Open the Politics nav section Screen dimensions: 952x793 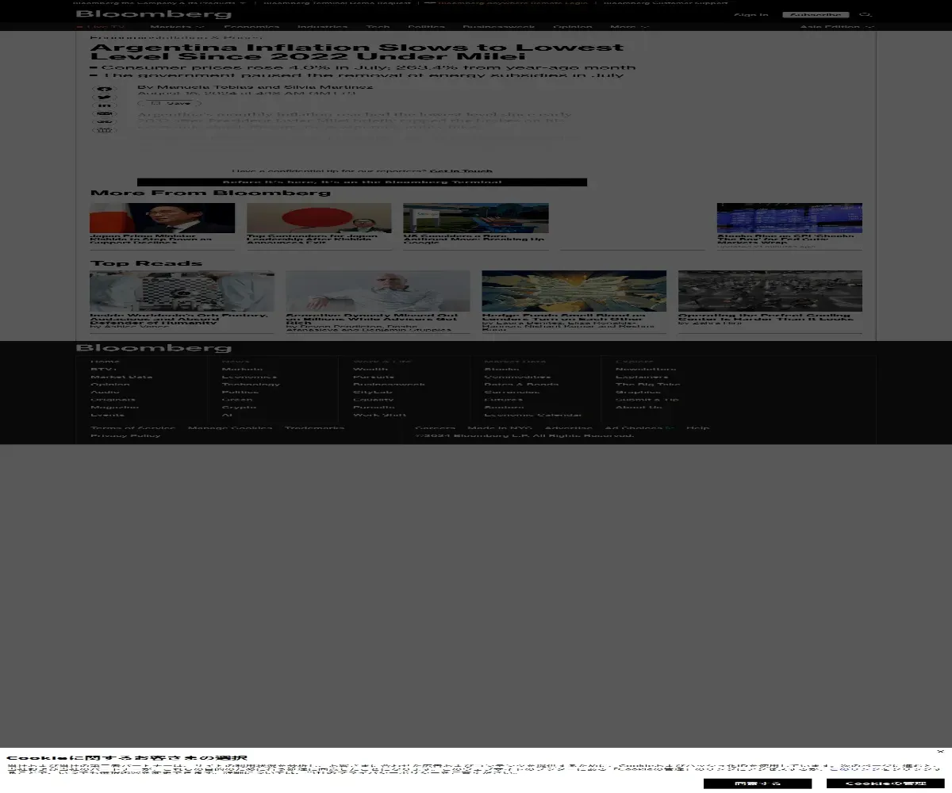426,27
